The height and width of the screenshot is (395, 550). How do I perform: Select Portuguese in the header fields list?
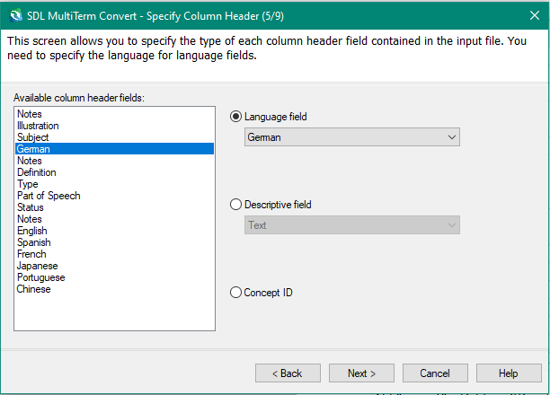pos(40,277)
